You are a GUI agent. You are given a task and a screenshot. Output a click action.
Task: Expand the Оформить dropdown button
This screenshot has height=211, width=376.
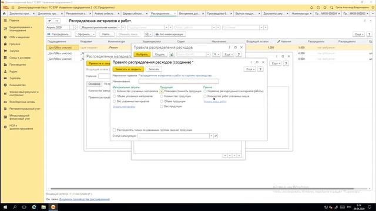[85, 35]
